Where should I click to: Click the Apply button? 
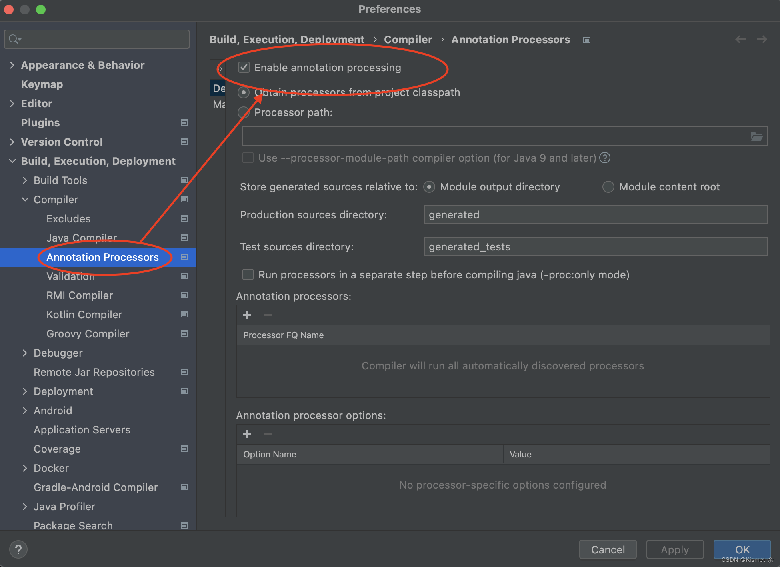click(x=674, y=549)
